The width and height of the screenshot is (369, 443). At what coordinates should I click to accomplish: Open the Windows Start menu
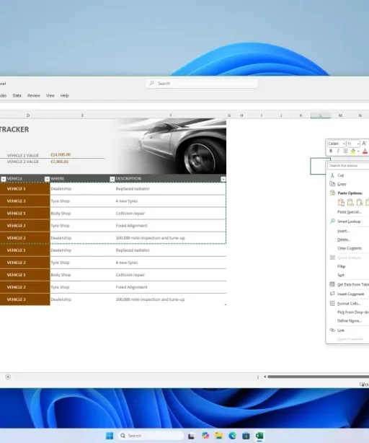110,436
